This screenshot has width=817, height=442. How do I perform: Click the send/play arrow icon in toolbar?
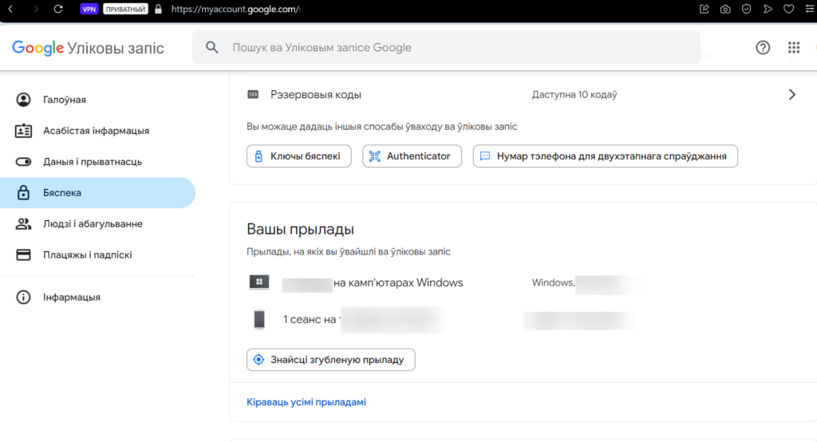(768, 9)
